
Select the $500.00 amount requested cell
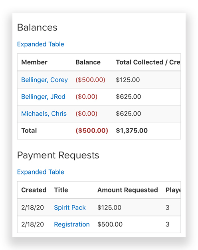[x=110, y=224]
